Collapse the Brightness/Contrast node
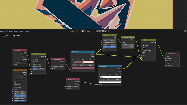This screenshot has height=105, width=187. pos(122,38)
